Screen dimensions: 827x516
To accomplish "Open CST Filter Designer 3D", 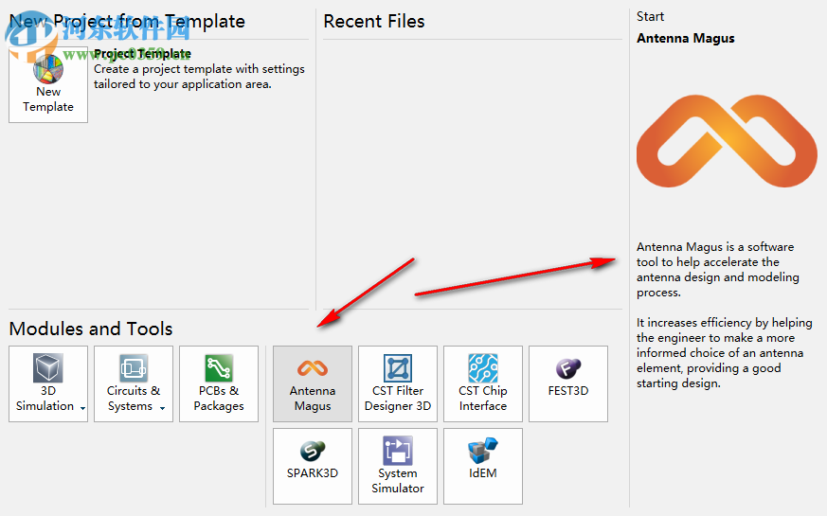I will click(x=398, y=383).
